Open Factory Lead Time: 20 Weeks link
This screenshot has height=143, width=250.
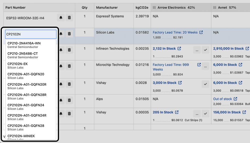(175, 32)
